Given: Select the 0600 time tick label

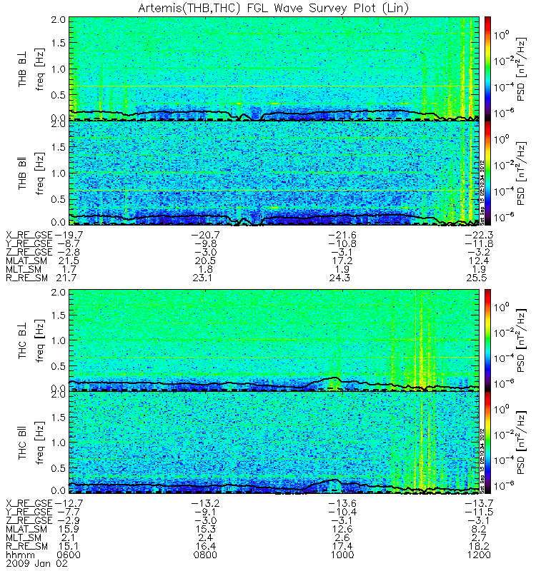Looking at the screenshot, I should (69, 555).
